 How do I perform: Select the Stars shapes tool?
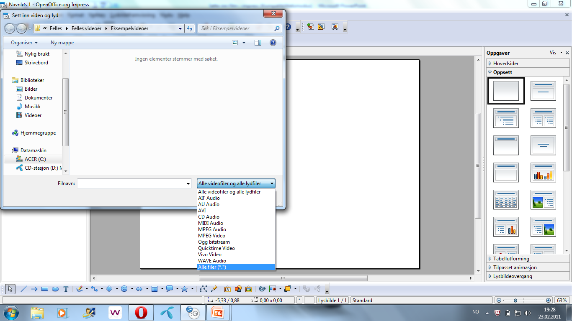coord(184,289)
